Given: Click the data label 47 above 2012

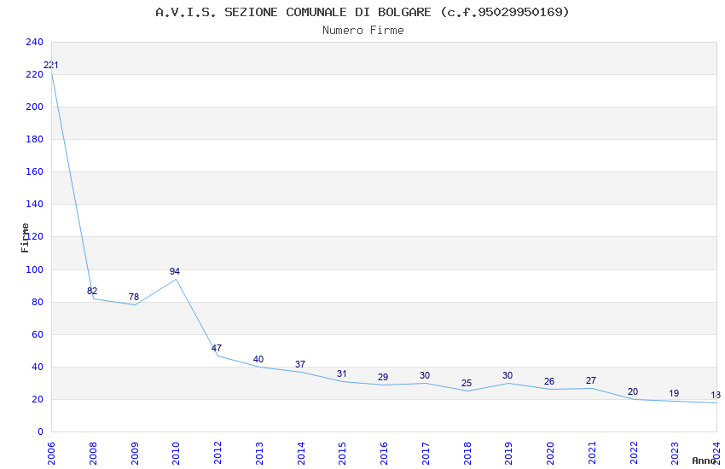Looking at the screenshot, I should [217, 349].
